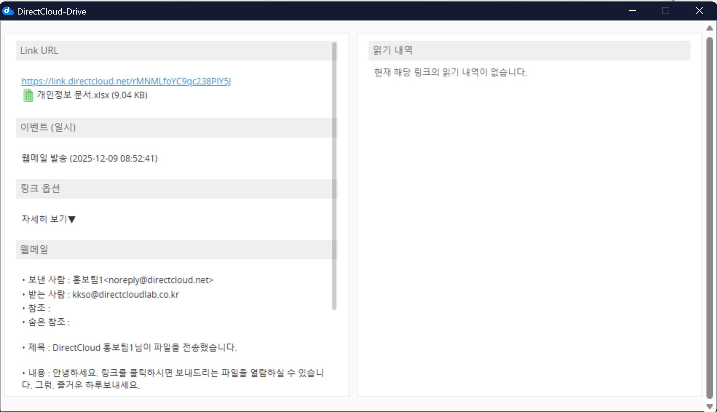Close the DirectCloud-Drive window
Viewport: 717px width, 412px height.
pos(699,11)
